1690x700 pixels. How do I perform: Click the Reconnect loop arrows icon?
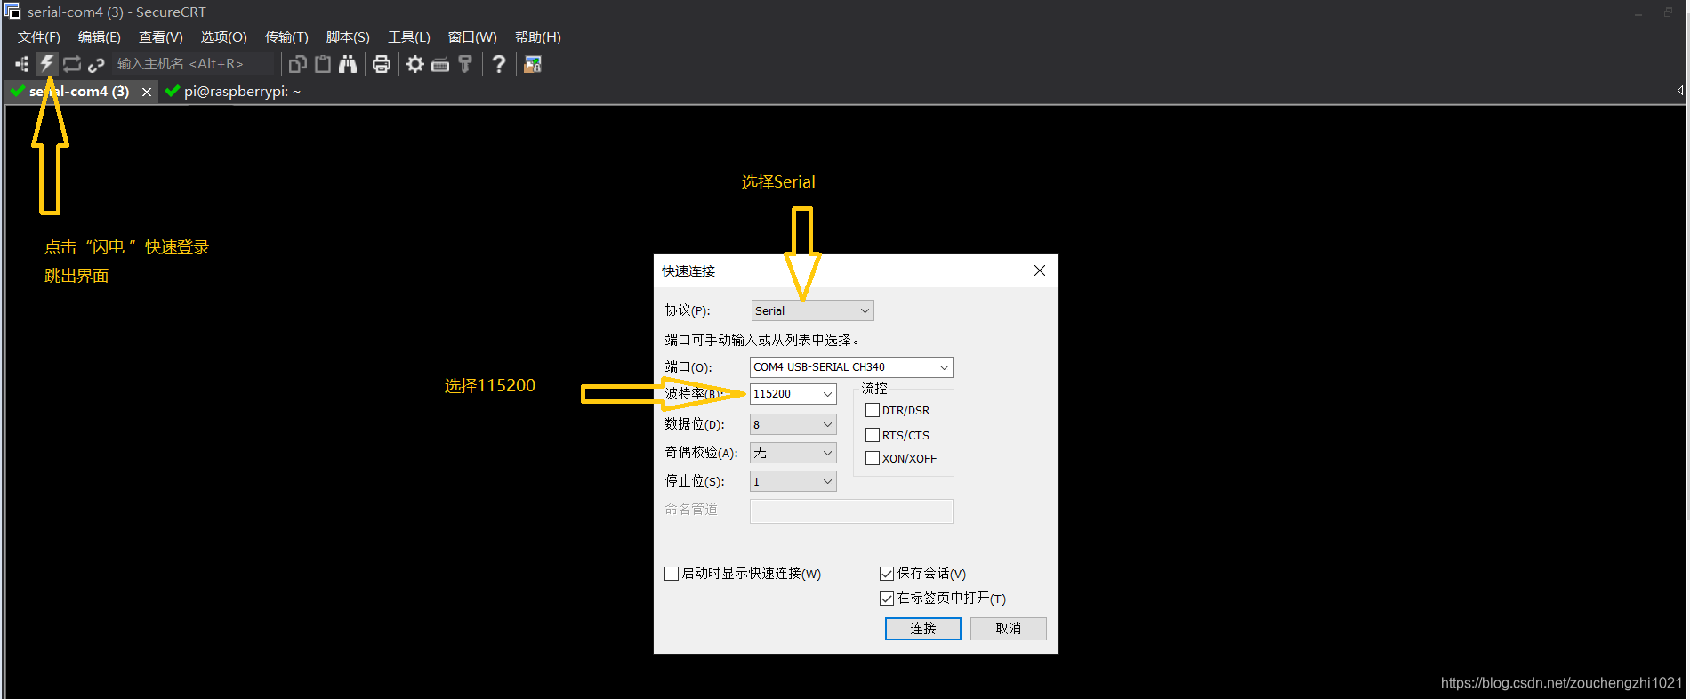click(x=72, y=64)
